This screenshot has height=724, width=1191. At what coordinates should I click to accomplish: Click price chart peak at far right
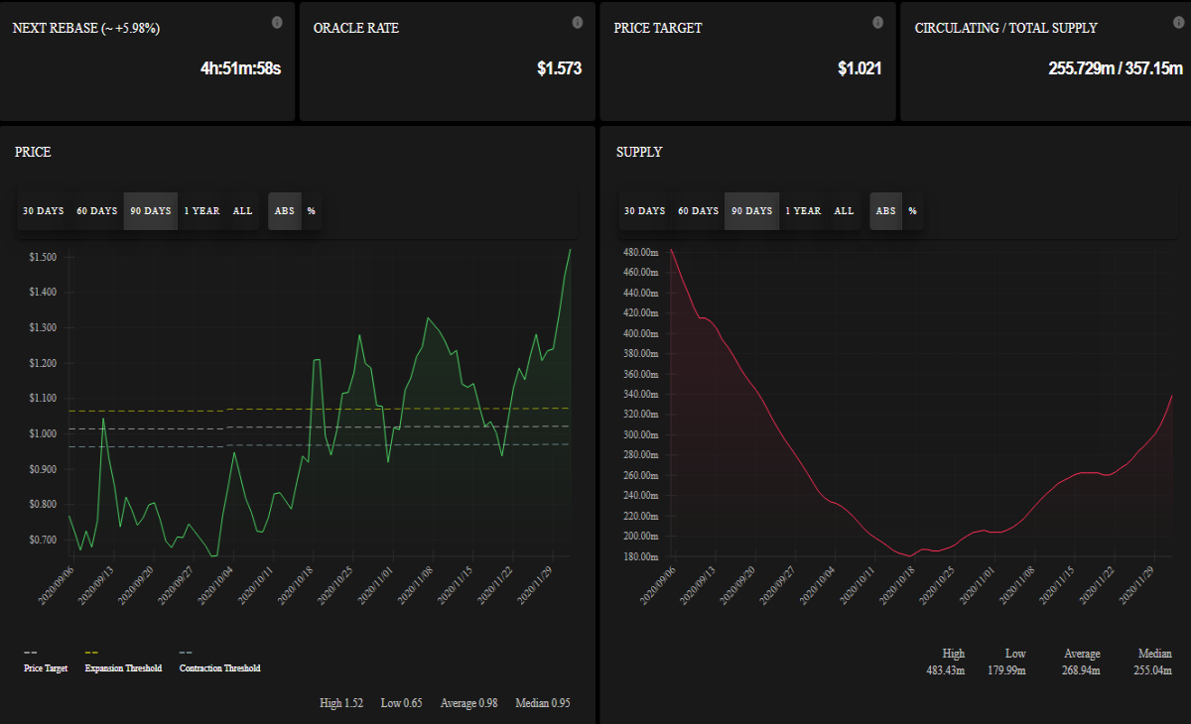pos(571,250)
